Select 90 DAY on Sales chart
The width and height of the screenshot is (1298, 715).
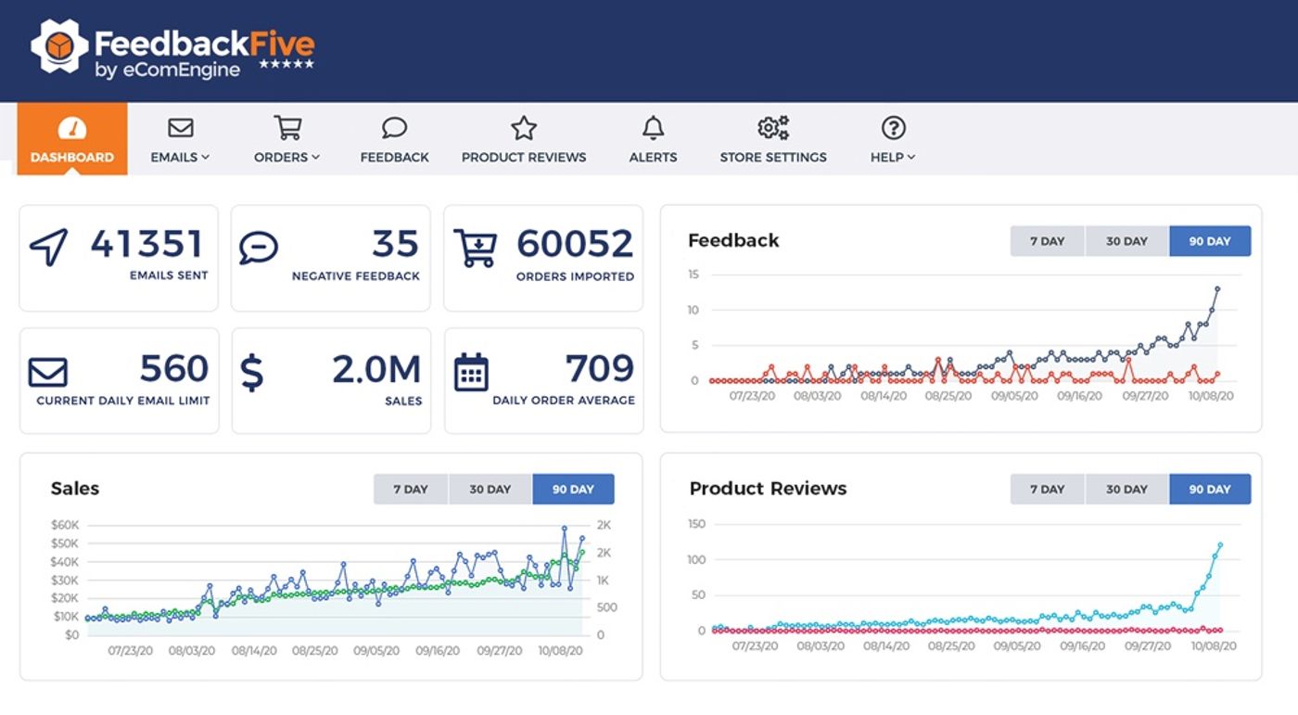tap(573, 489)
